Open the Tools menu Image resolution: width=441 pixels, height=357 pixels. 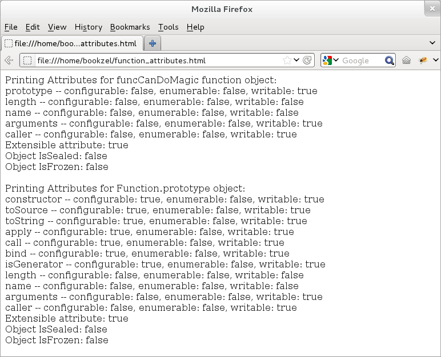coord(168,27)
